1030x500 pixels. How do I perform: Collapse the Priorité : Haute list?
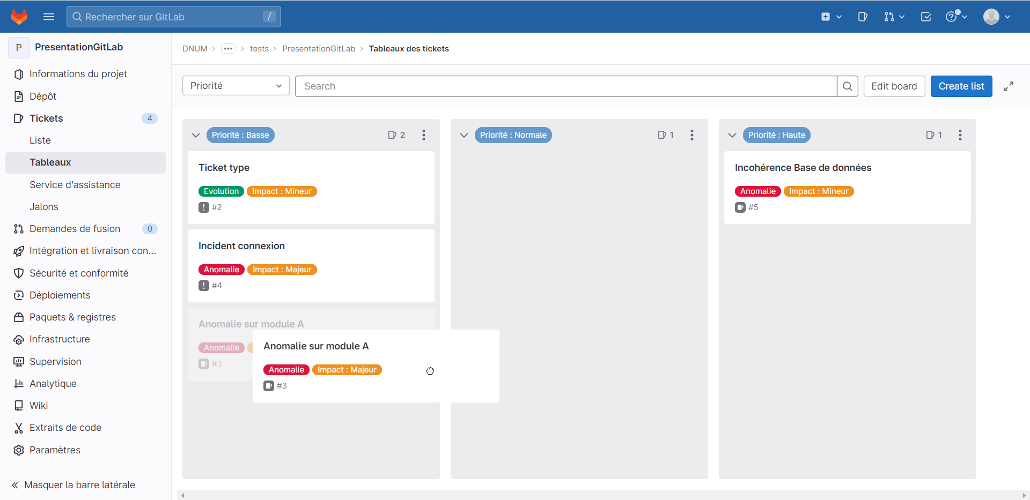click(x=732, y=135)
